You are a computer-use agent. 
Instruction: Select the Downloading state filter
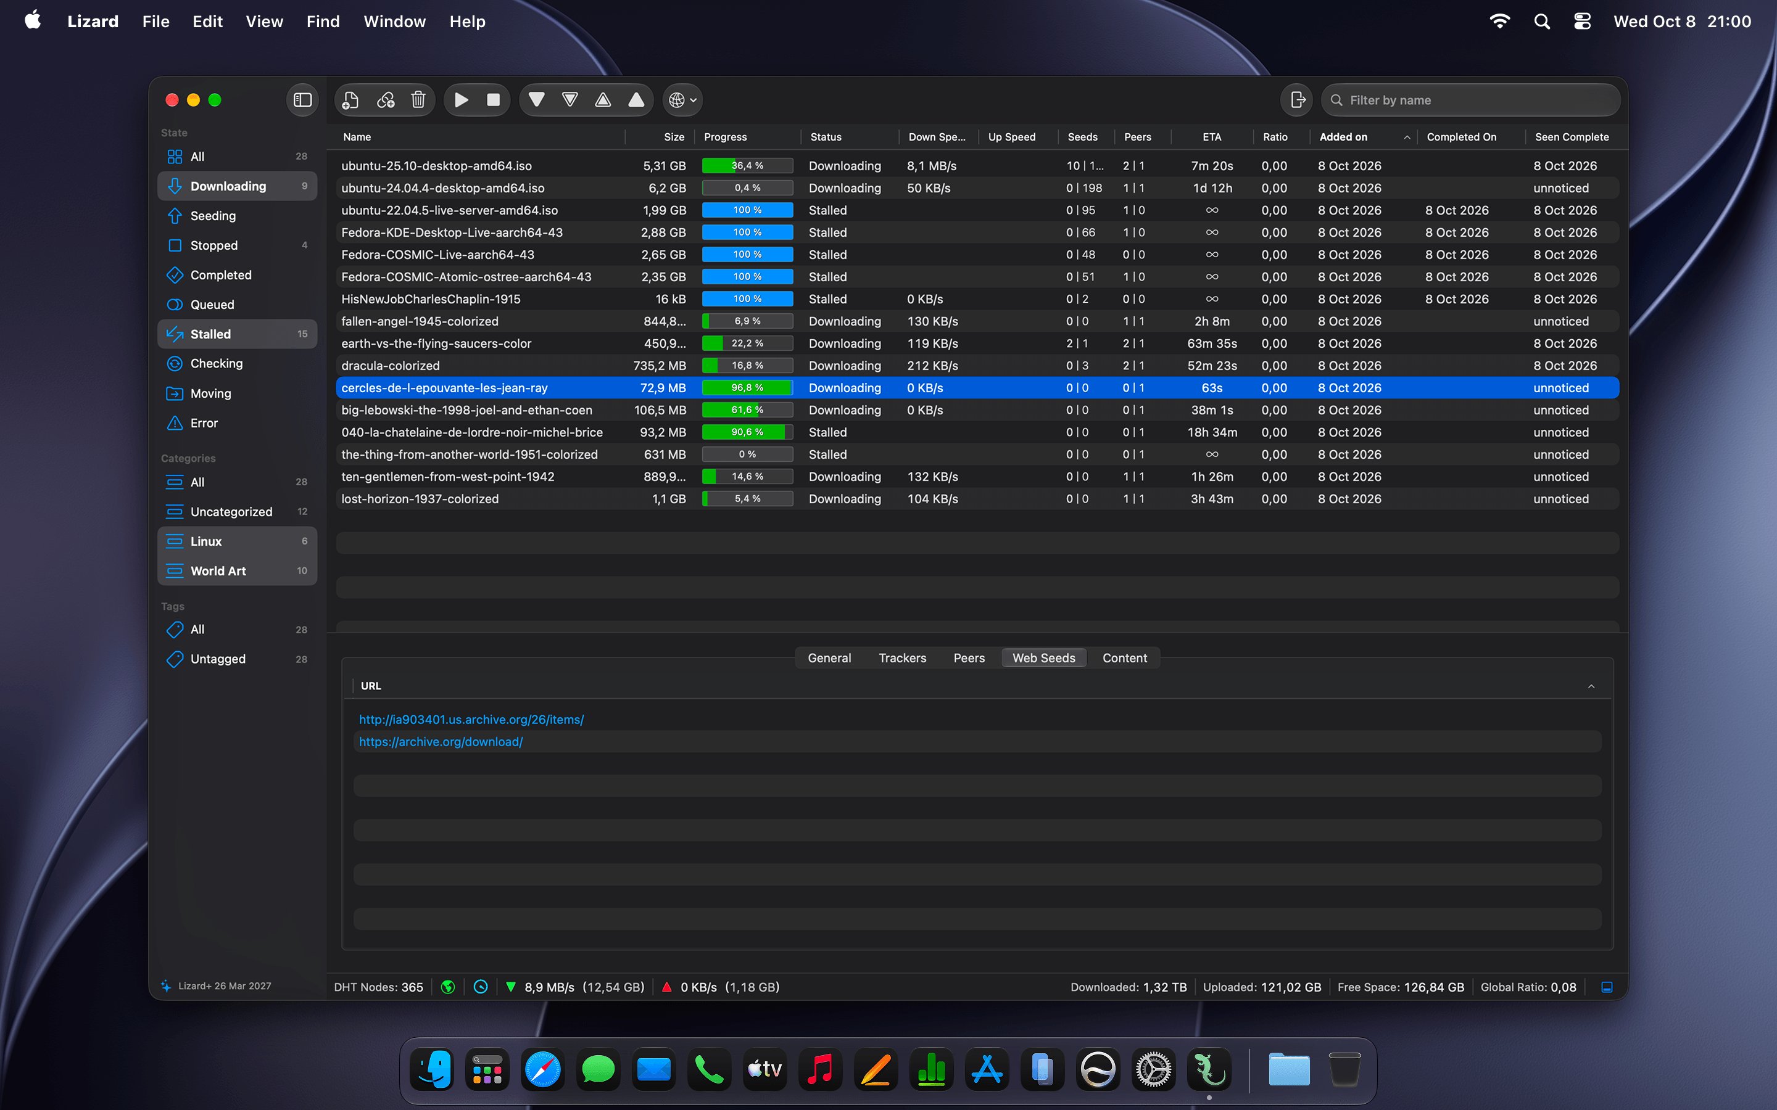click(x=237, y=186)
